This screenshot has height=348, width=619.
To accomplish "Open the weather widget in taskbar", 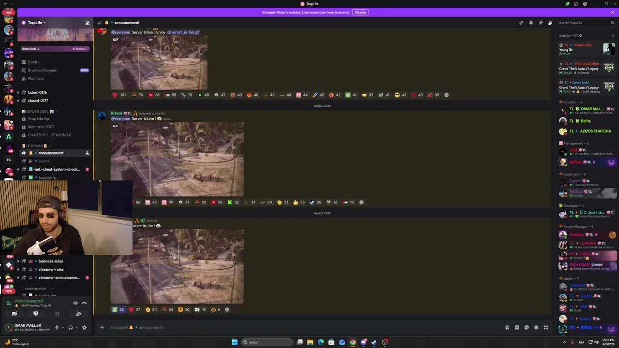I will click(x=17, y=342).
